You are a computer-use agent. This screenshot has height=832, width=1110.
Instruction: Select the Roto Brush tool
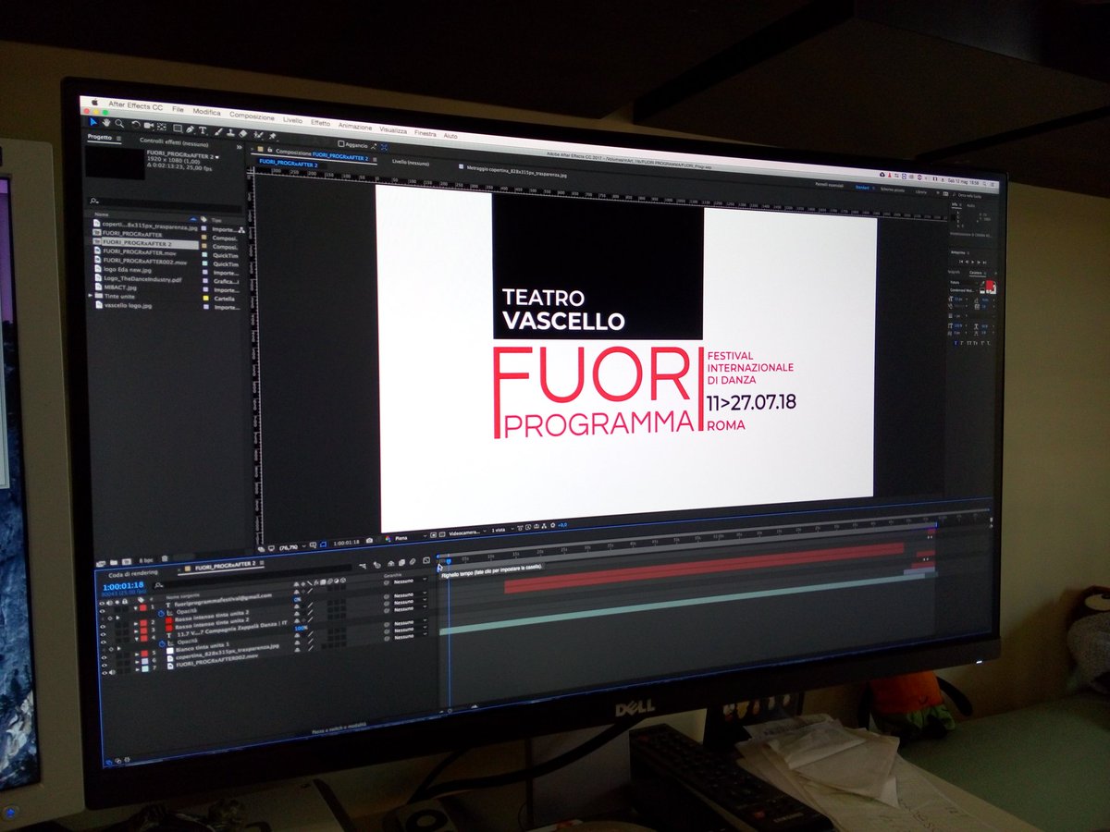[x=257, y=134]
